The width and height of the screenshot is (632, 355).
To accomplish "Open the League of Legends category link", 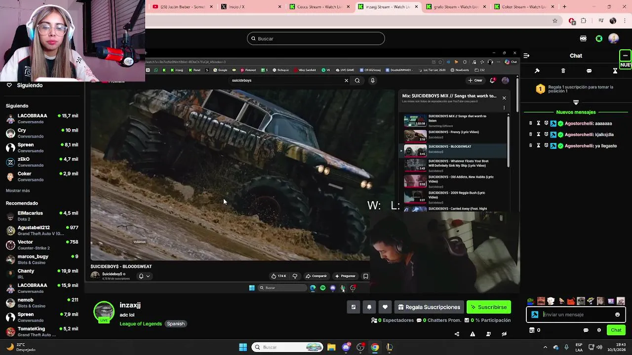I will (141, 324).
